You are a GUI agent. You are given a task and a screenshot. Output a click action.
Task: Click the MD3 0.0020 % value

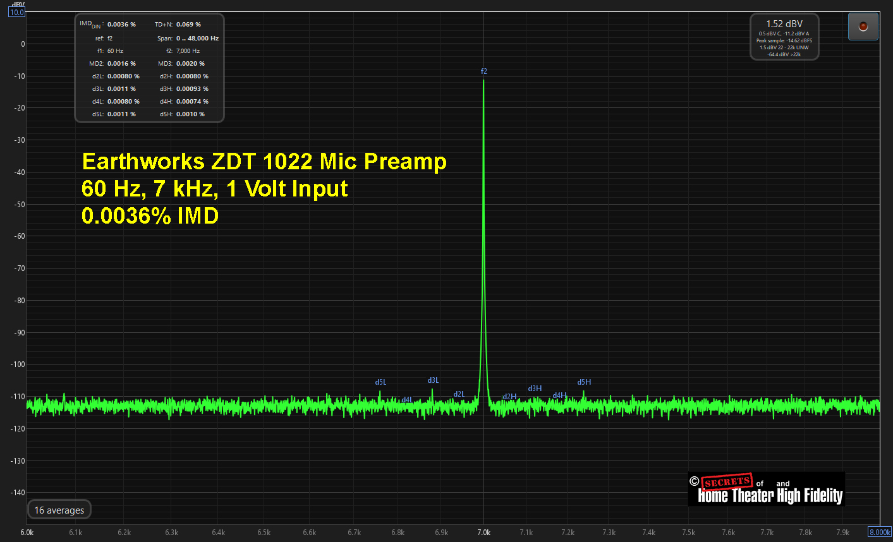pyautogui.click(x=190, y=63)
